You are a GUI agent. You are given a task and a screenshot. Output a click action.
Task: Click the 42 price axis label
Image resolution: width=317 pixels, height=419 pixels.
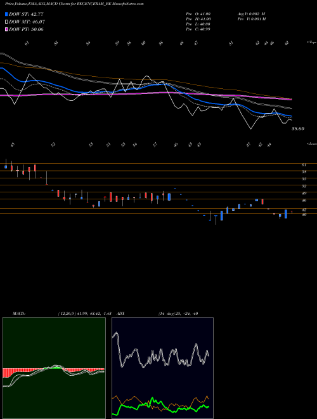tap(304, 210)
